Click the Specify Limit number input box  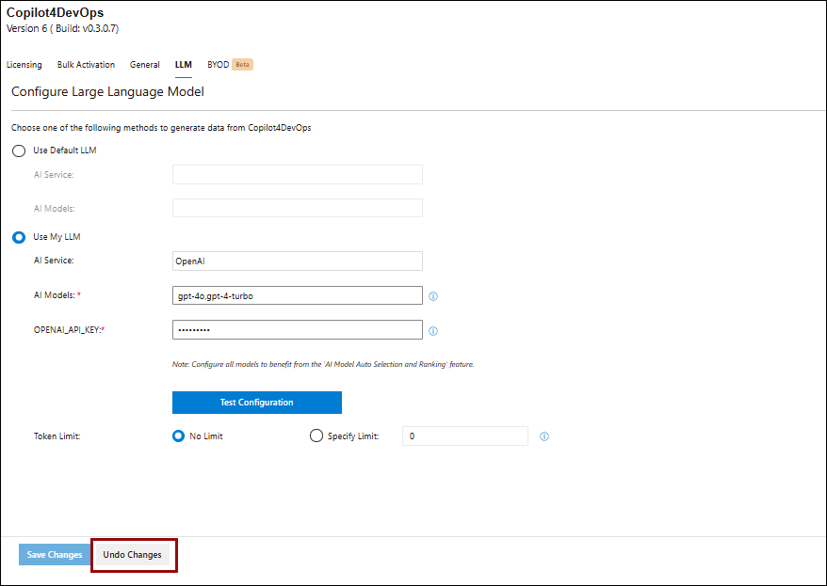click(x=464, y=436)
